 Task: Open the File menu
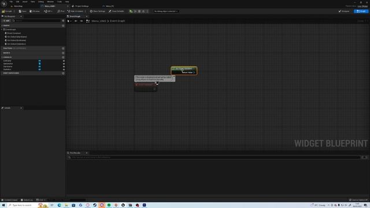(x=11, y=2)
